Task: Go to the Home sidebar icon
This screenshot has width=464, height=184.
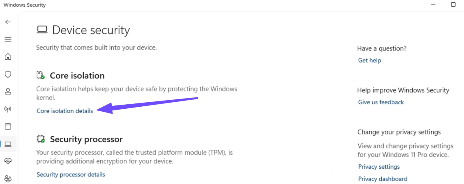Action: click(8, 57)
